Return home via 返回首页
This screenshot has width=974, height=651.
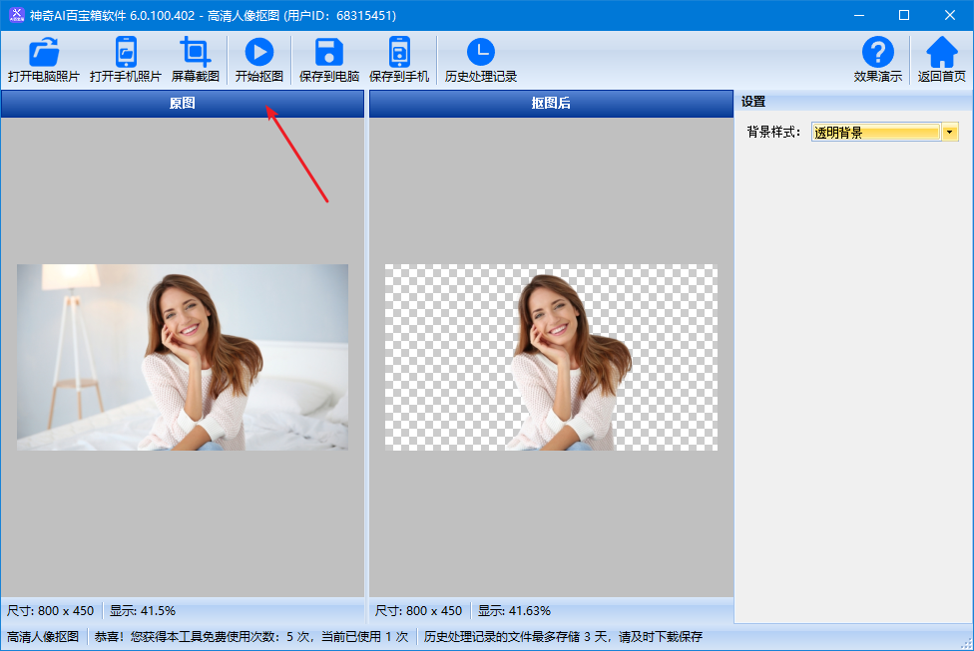pos(942,60)
